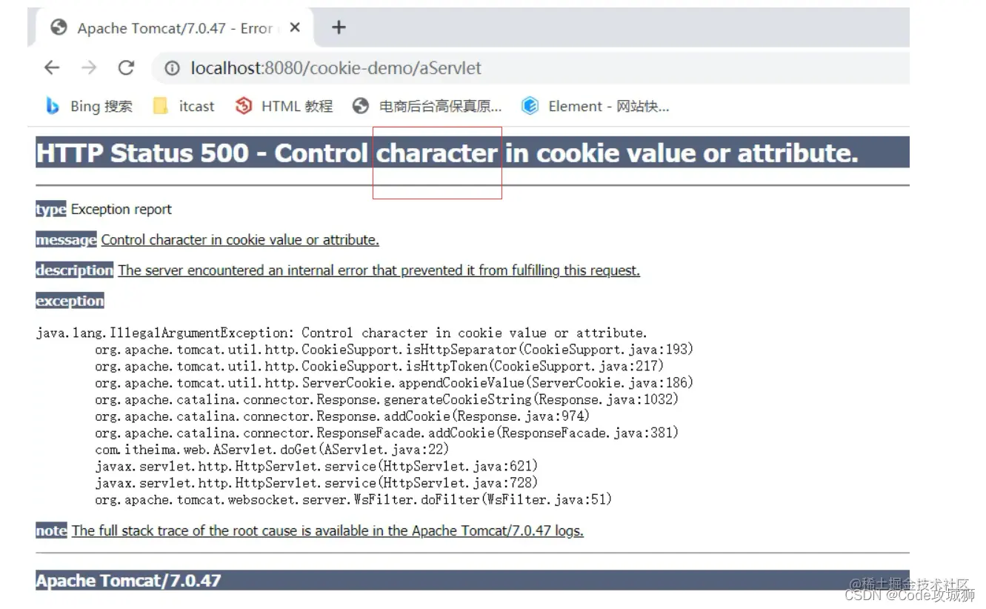Open the 电商后台高保真原... bookmark
The image size is (986, 609).
[427, 106]
